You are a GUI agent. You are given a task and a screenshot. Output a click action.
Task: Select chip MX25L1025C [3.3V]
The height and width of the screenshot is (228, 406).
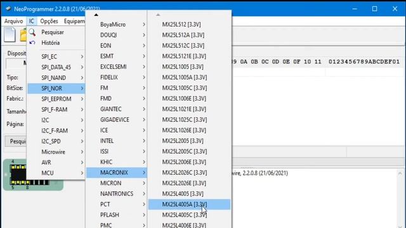[189, 120]
